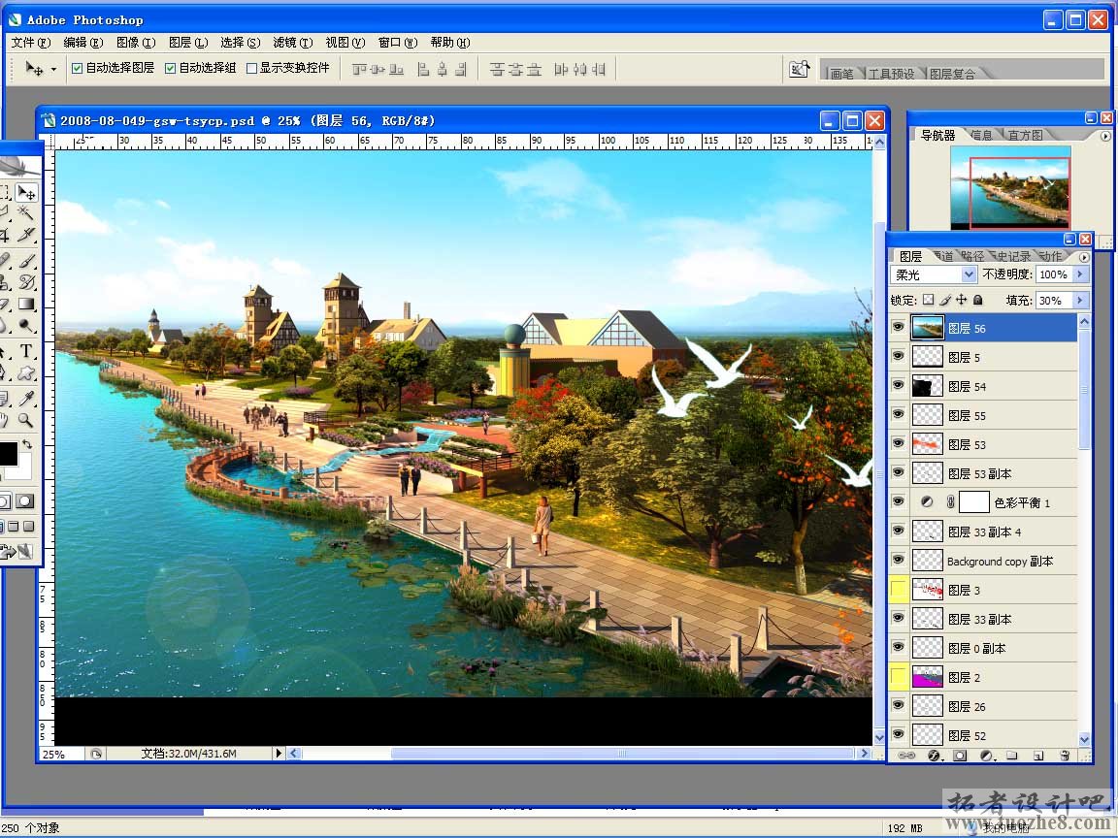Switch to the 直方图 tab
This screenshot has height=838, width=1118.
pos(1025,136)
